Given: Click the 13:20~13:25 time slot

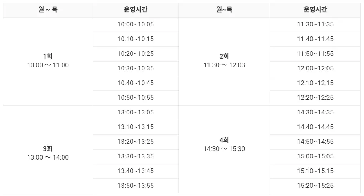Looking at the screenshot, I should click(136, 142).
